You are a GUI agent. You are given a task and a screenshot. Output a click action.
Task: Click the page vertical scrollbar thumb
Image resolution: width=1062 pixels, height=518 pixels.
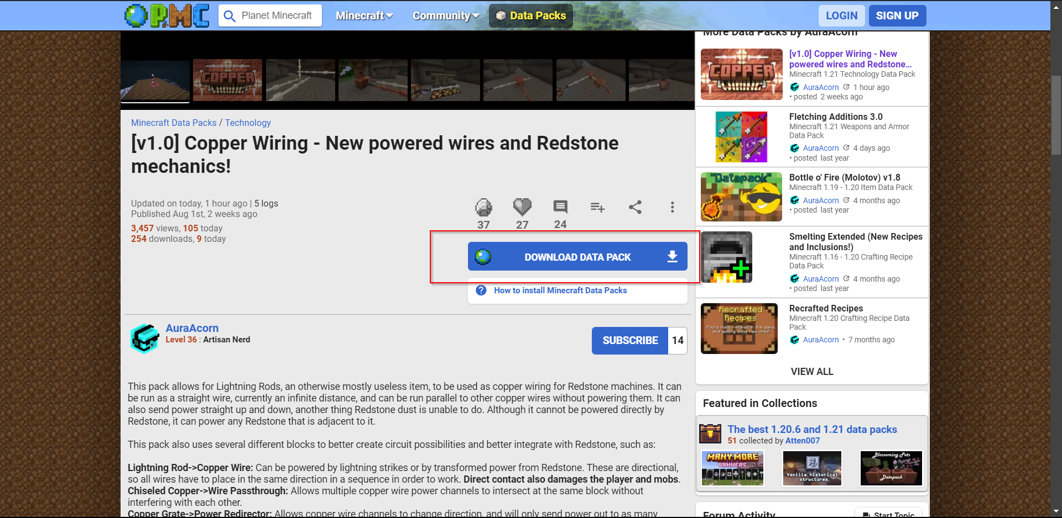point(1056,116)
